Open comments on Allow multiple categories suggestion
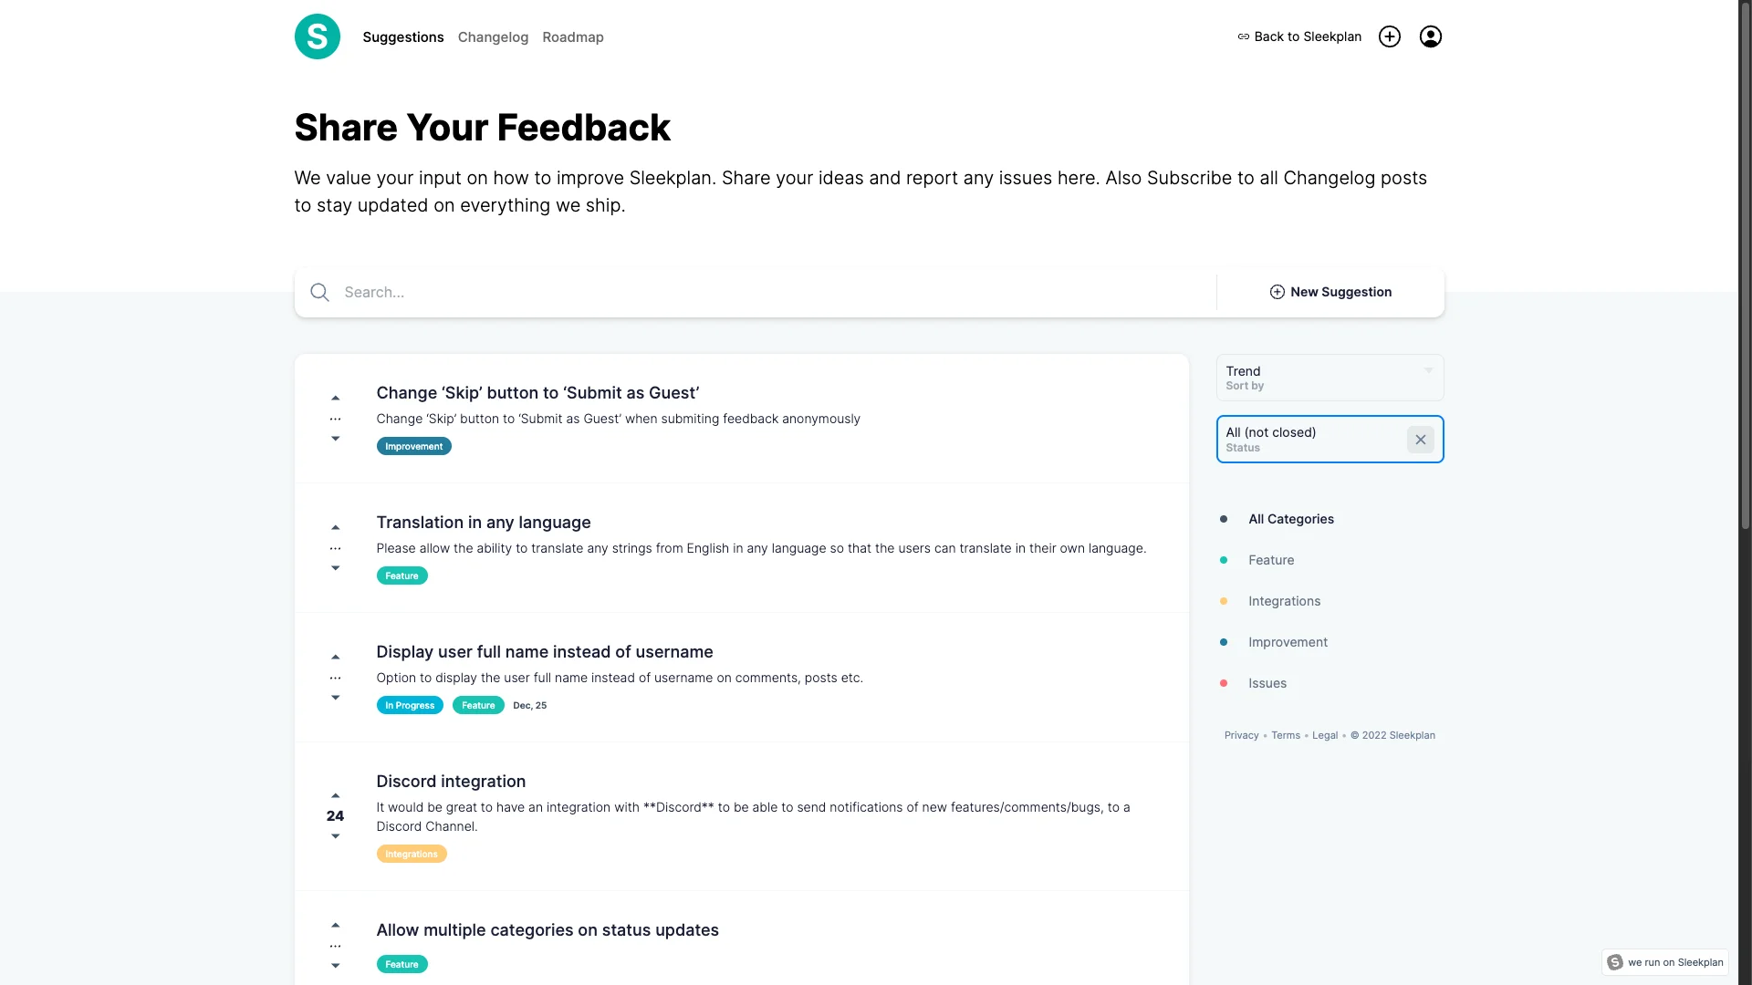Screen dimensions: 1752x985 coord(335,945)
